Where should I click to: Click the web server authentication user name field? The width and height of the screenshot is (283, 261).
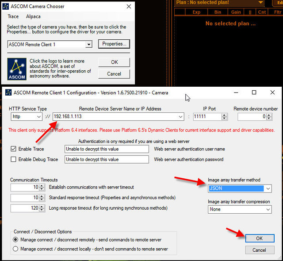pos(107,149)
